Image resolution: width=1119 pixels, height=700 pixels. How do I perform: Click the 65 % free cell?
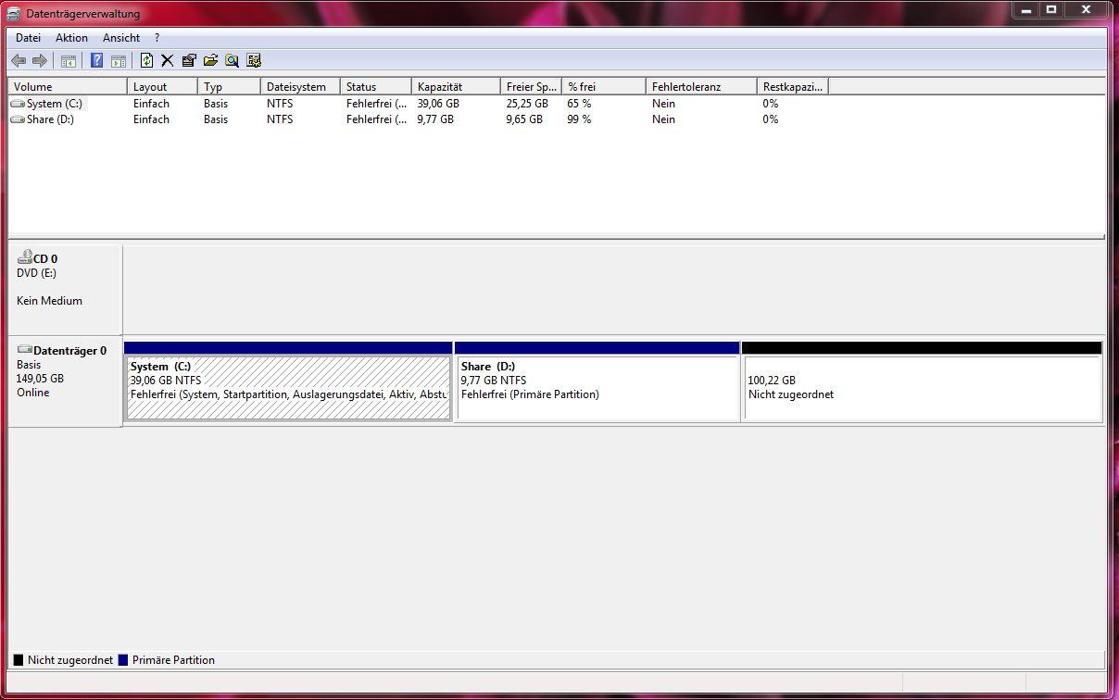tap(579, 104)
